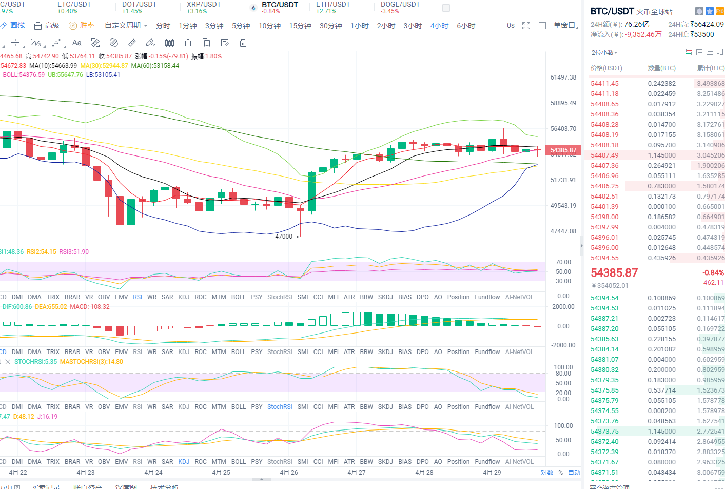Switch to the ETH/USDT pair tab
Screen dimensions: 725x489
[x=333, y=7]
